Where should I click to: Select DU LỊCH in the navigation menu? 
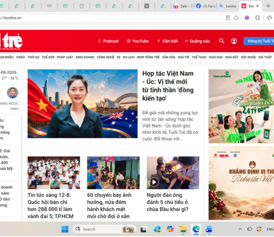click(x=129, y=57)
